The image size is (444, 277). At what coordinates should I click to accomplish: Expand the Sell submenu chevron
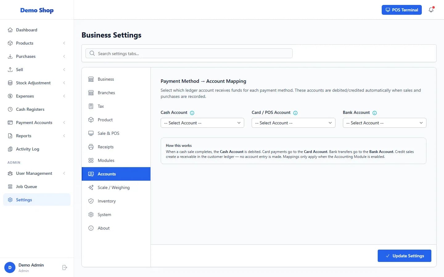coord(64,70)
